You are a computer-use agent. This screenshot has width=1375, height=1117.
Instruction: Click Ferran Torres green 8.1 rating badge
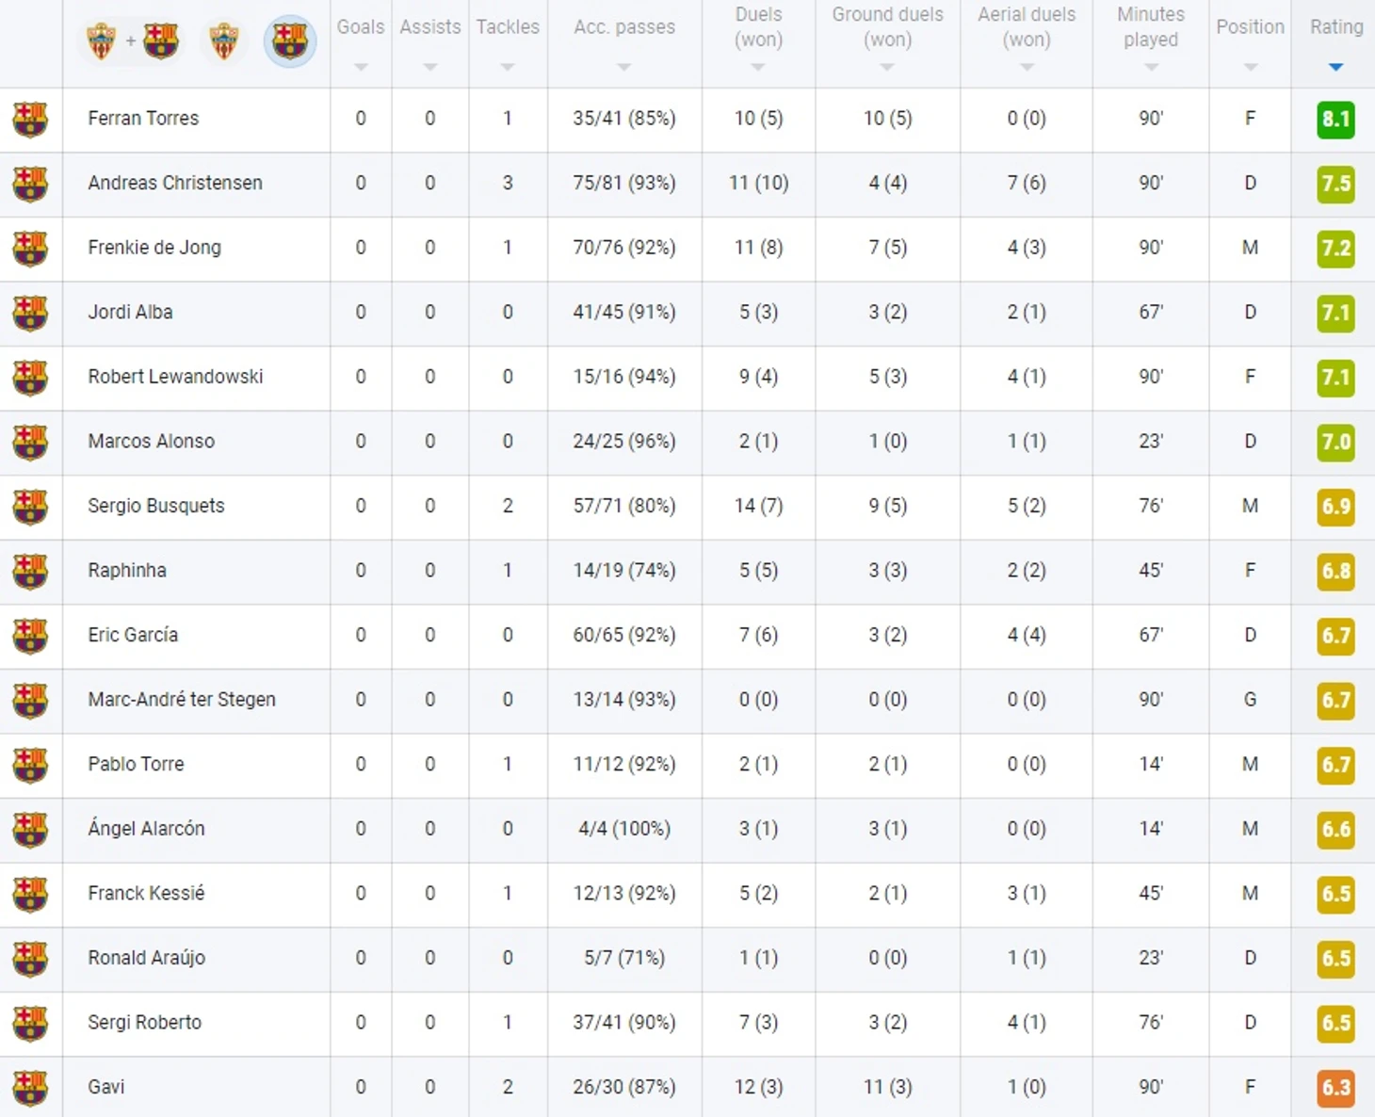click(x=1335, y=120)
